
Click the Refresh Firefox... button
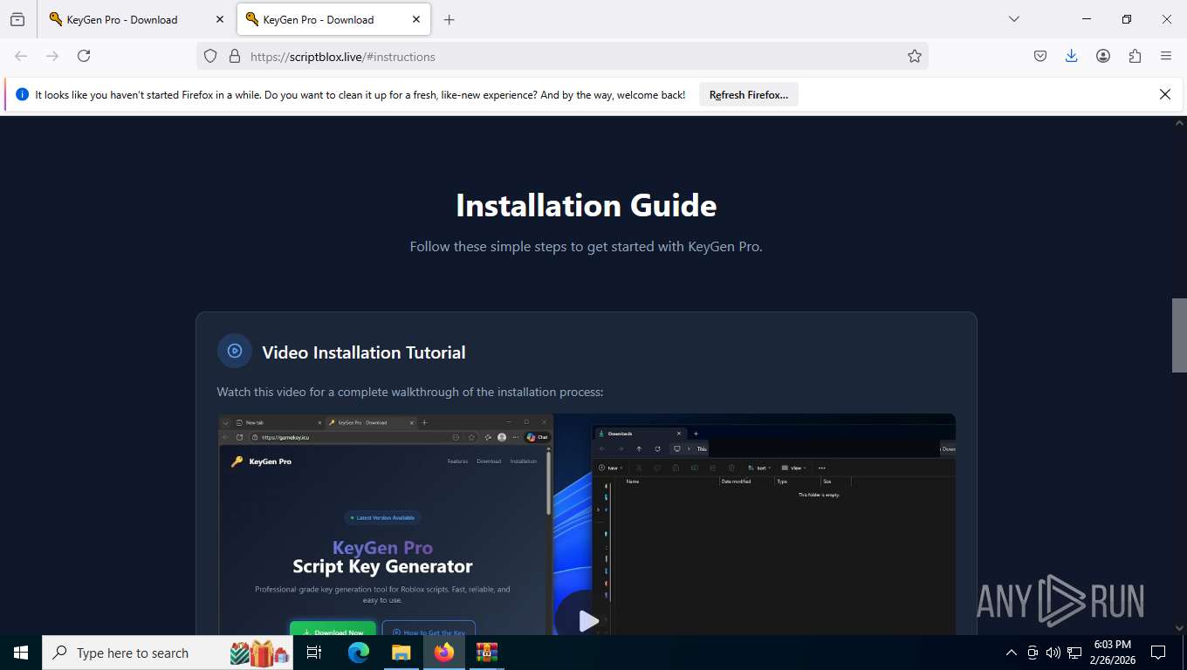click(x=749, y=94)
